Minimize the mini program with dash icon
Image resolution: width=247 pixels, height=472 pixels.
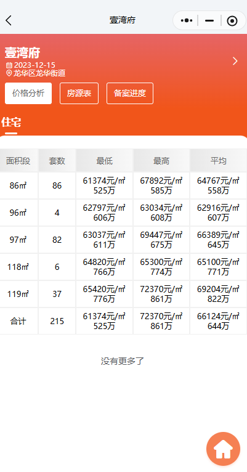[x=209, y=20]
